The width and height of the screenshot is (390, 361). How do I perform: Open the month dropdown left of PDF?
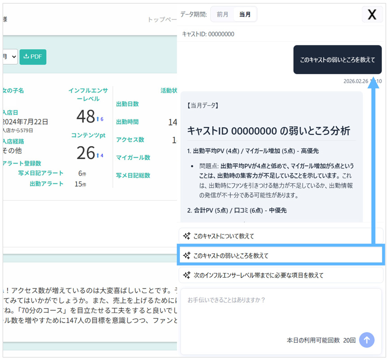[10, 57]
